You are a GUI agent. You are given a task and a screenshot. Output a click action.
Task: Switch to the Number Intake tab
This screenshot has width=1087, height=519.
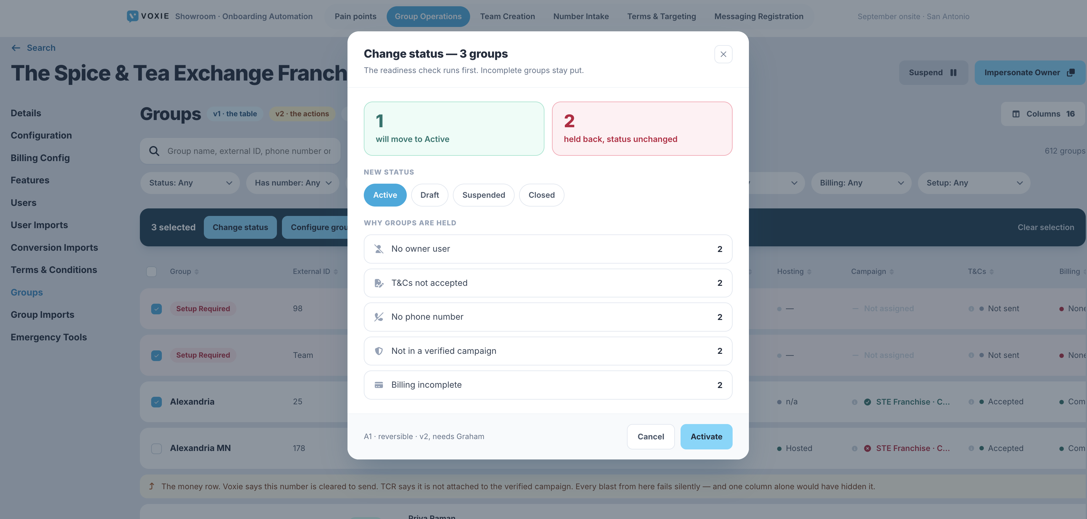(x=581, y=16)
